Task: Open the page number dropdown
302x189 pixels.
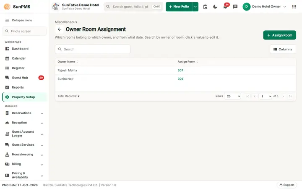Action: pos(265,96)
